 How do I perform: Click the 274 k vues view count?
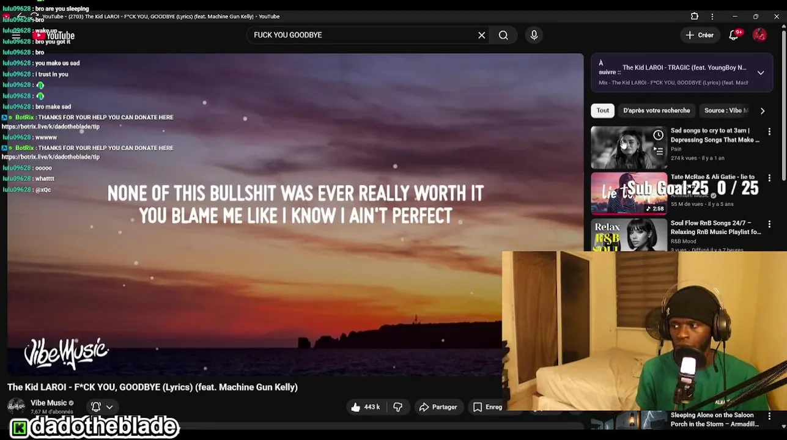click(x=684, y=158)
